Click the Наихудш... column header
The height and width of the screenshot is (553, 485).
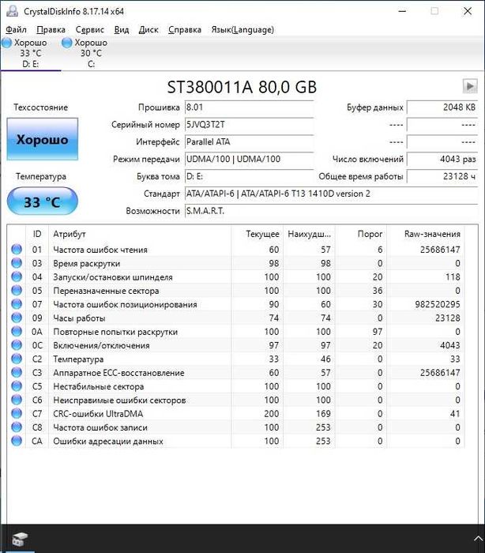(309, 234)
